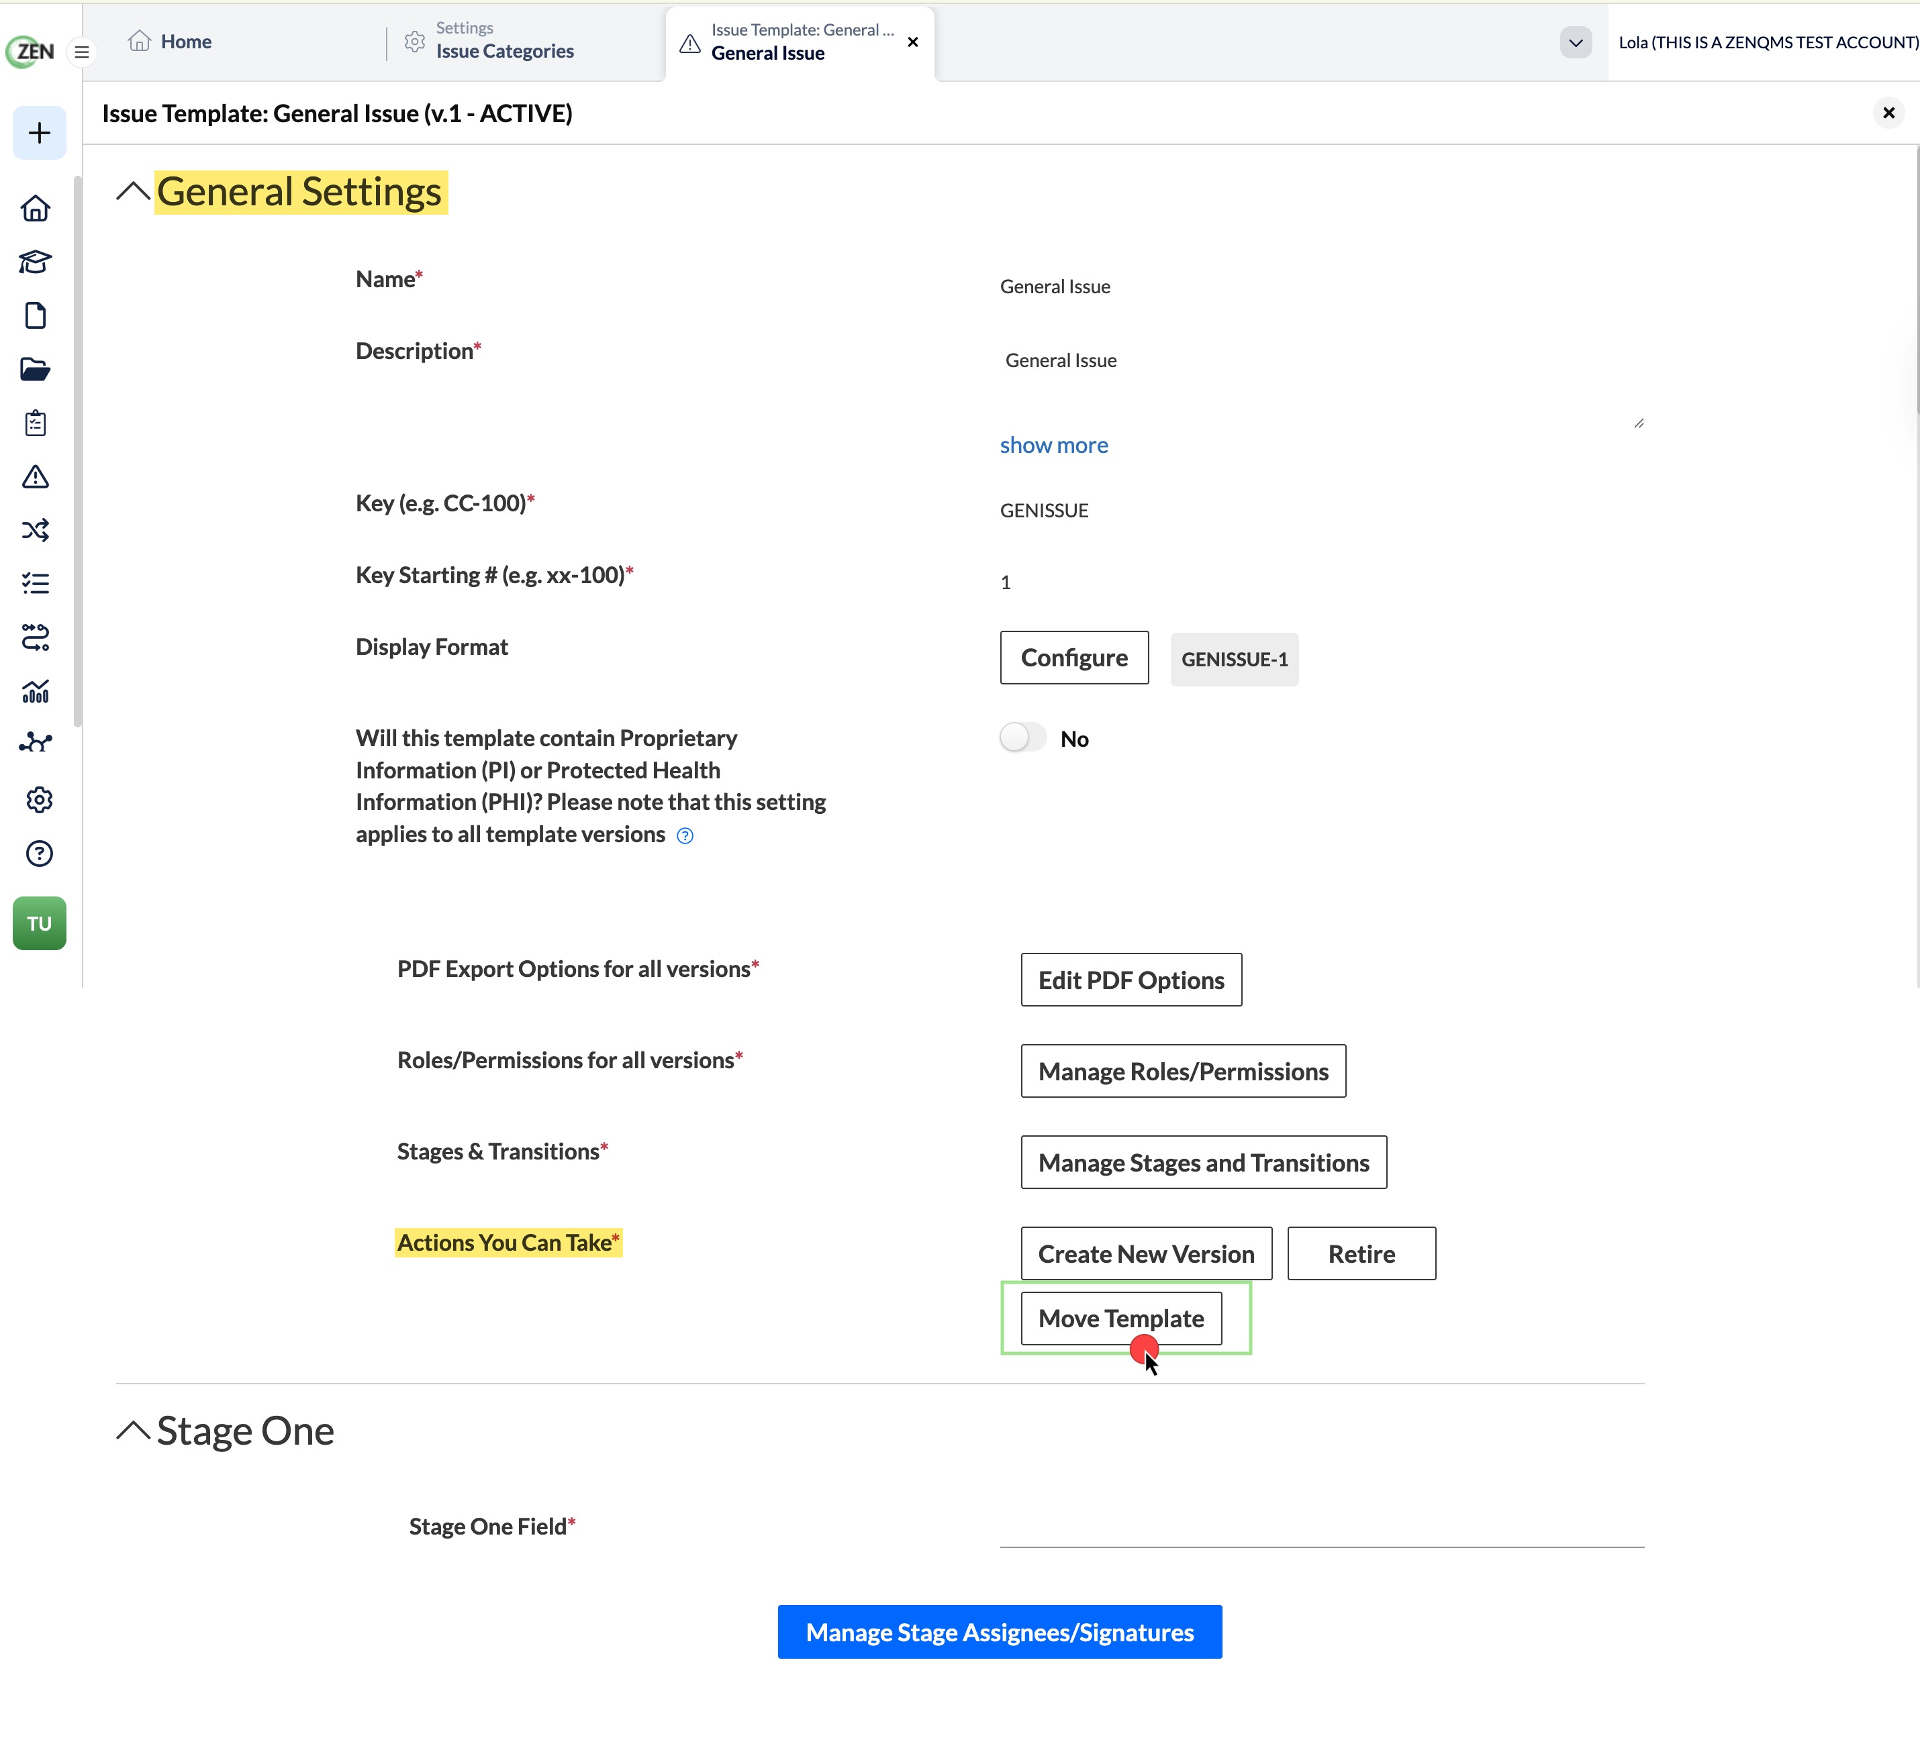Collapse the General Settings section
The height and width of the screenshot is (1754, 1920).
coord(134,193)
